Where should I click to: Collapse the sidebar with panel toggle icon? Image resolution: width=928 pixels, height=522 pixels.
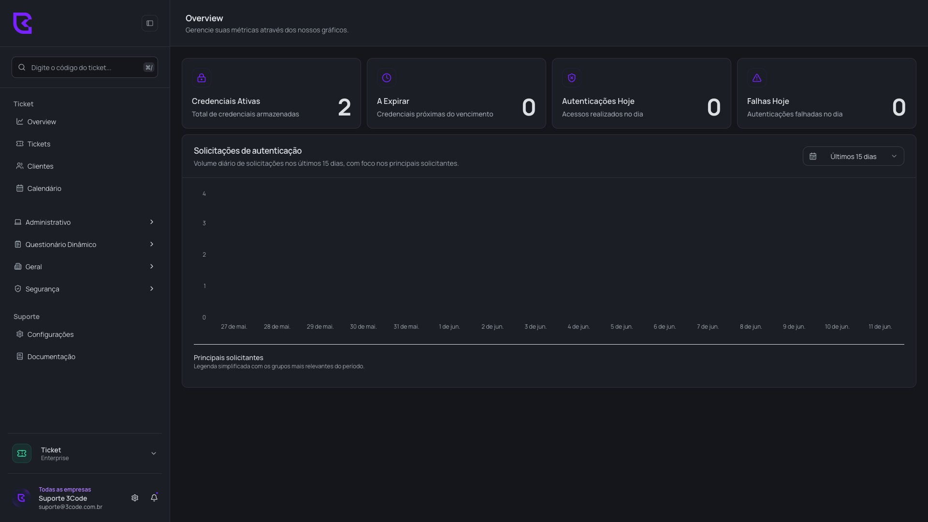coord(150,23)
